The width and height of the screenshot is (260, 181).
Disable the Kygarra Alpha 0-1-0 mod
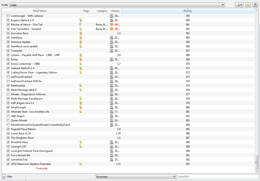tap(8, 20)
